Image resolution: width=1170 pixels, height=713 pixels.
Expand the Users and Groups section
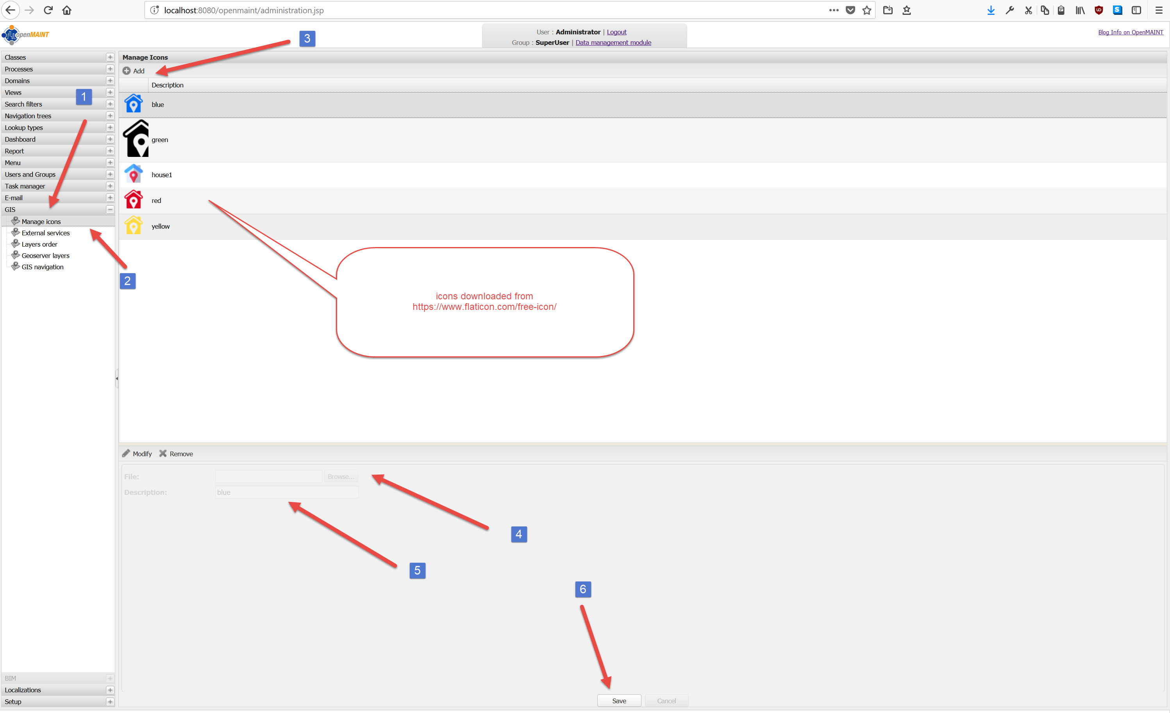pyautogui.click(x=110, y=174)
